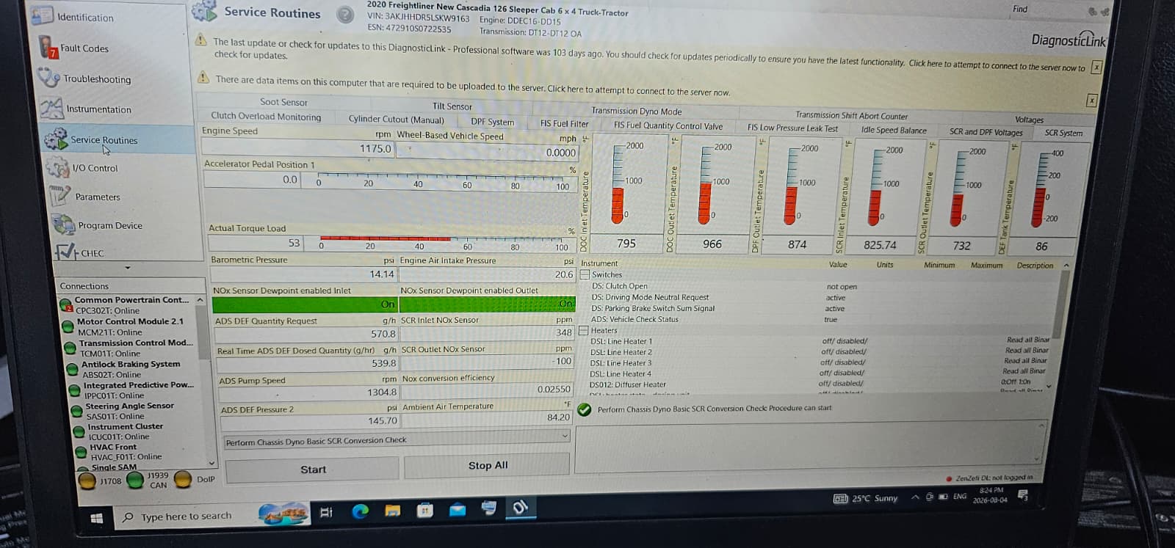Screen dimensions: 1175x548
Task: Open the FIS Fuel Filter tab
Action: 564,123
